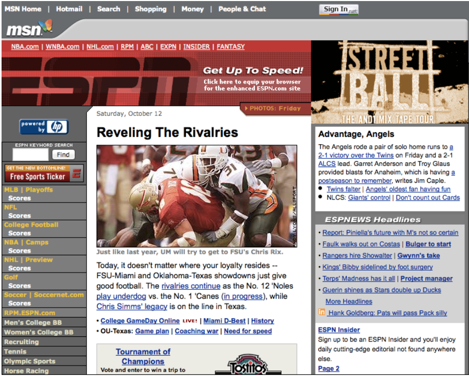Switch to the FANTASY section in red navbar

point(230,46)
